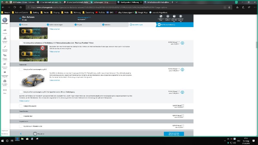Select the Feuerlöscher checkbox
This screenshot has height=145, width=258.
click(x=21, y=116)
